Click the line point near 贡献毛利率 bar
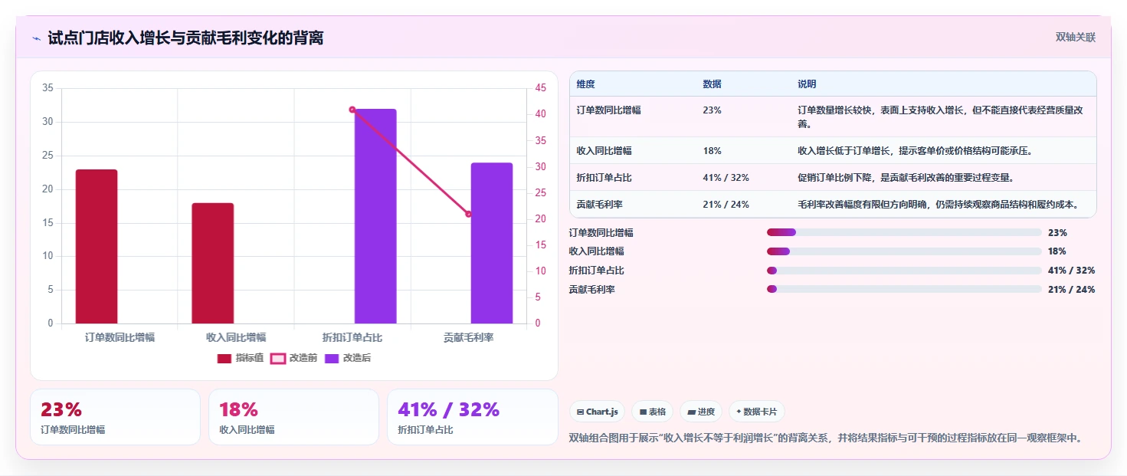This screenshot has width=1127, height=476. click(469, 214)
